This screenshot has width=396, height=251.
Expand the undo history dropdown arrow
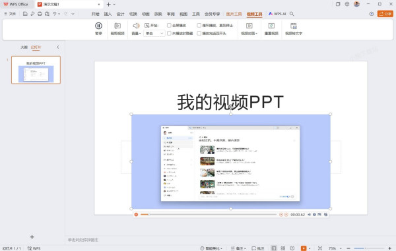tap(59, 14)
